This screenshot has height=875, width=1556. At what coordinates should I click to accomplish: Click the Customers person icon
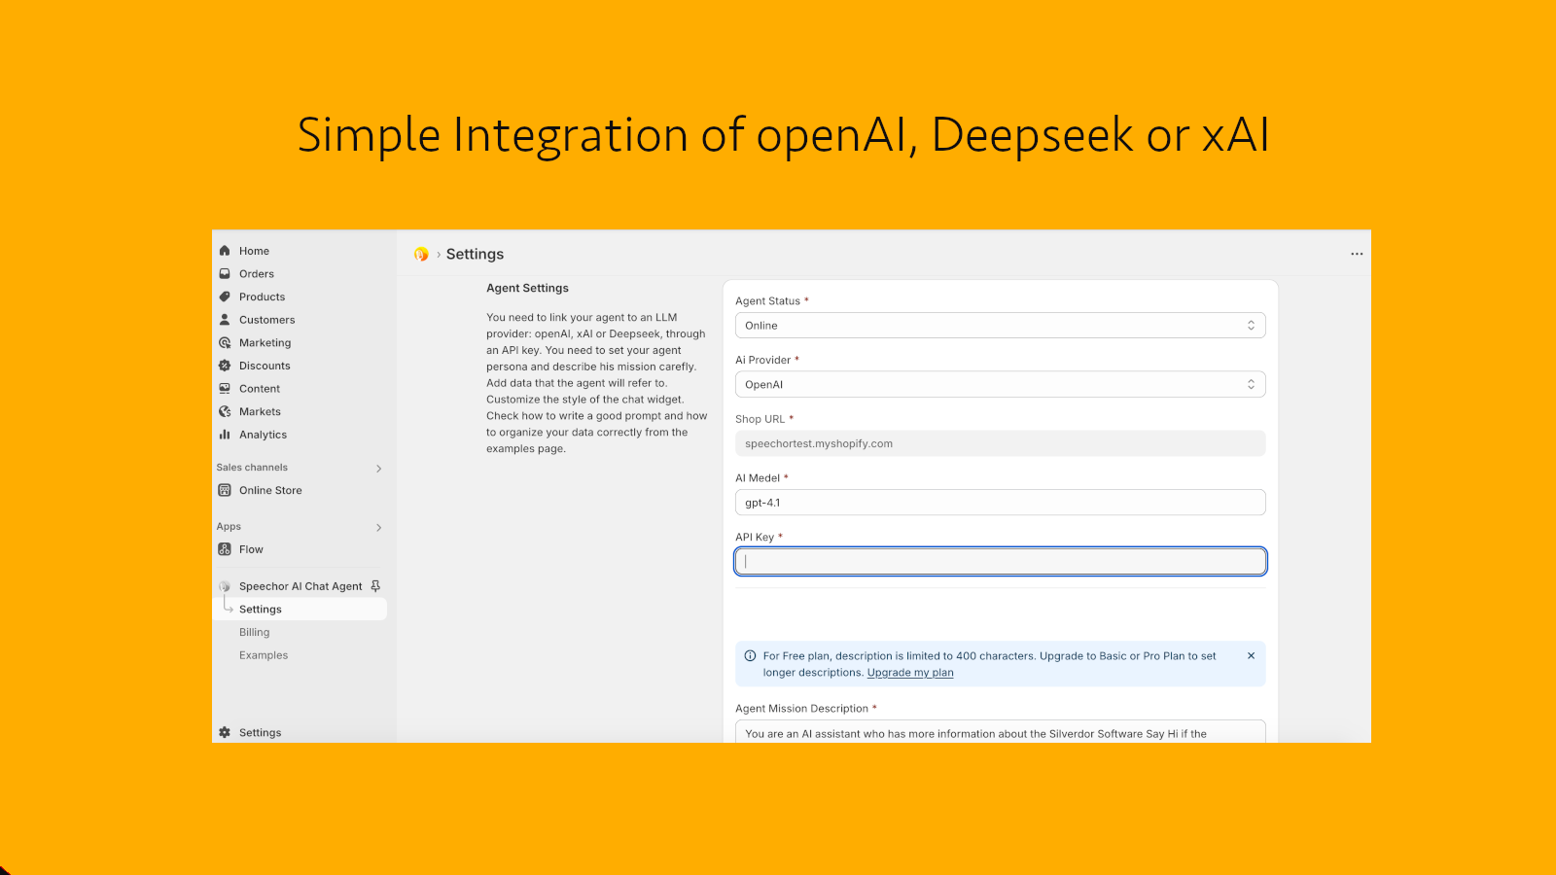click(x=225, y=320)
